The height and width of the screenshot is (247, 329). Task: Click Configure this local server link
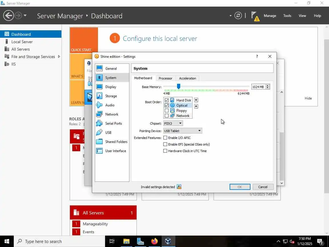[160, 39]
